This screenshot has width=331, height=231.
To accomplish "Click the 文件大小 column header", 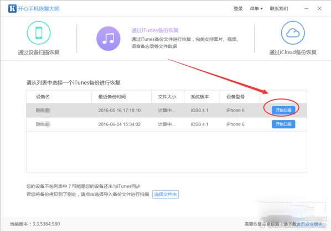I will (x=167, y=97).
